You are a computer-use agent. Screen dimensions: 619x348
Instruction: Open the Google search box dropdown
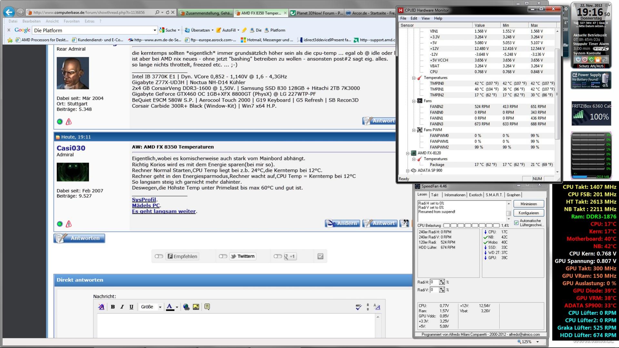155,30
